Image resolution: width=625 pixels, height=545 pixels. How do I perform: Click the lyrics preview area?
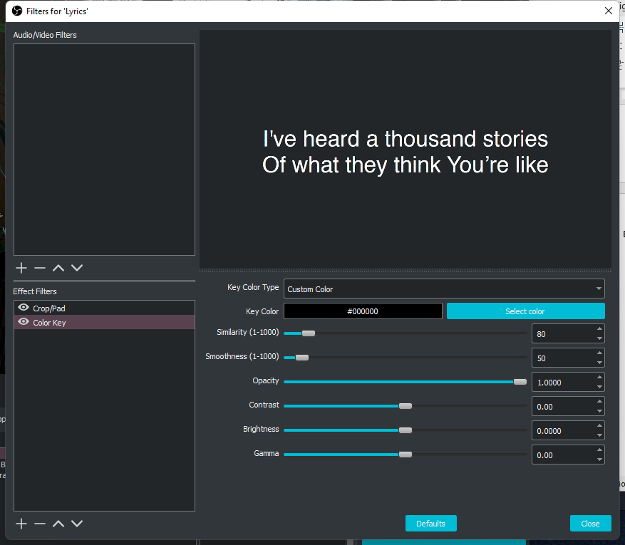[x=406, y=150]
